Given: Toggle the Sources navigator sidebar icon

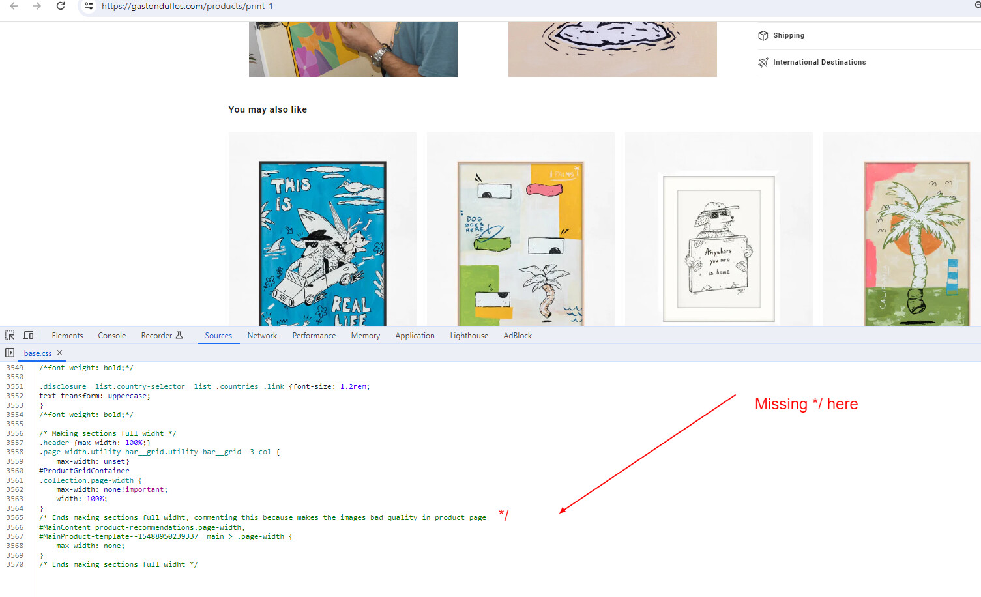Looking at the screenshot, I should 10,353.
